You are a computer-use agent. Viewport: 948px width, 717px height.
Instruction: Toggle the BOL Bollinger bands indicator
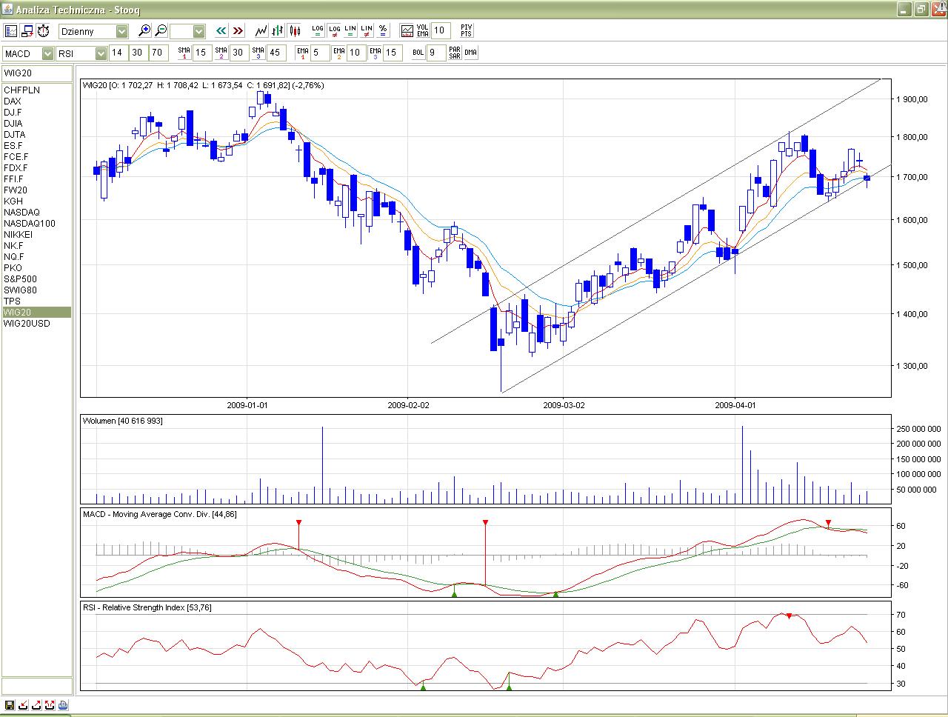418,53
